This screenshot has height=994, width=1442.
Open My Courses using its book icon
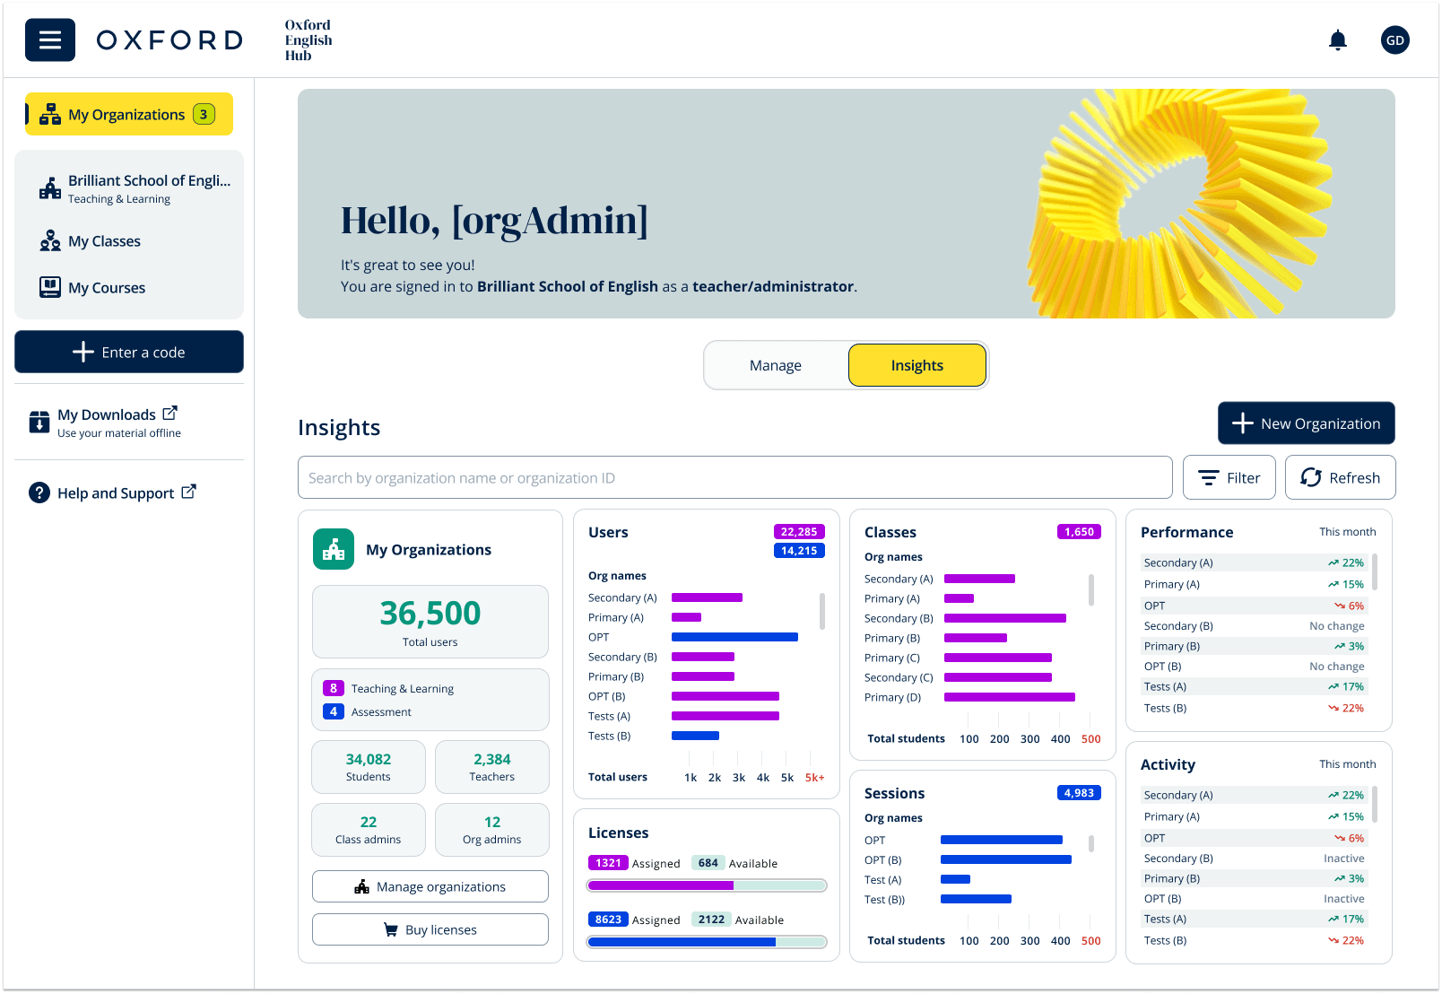coord(50,287)
